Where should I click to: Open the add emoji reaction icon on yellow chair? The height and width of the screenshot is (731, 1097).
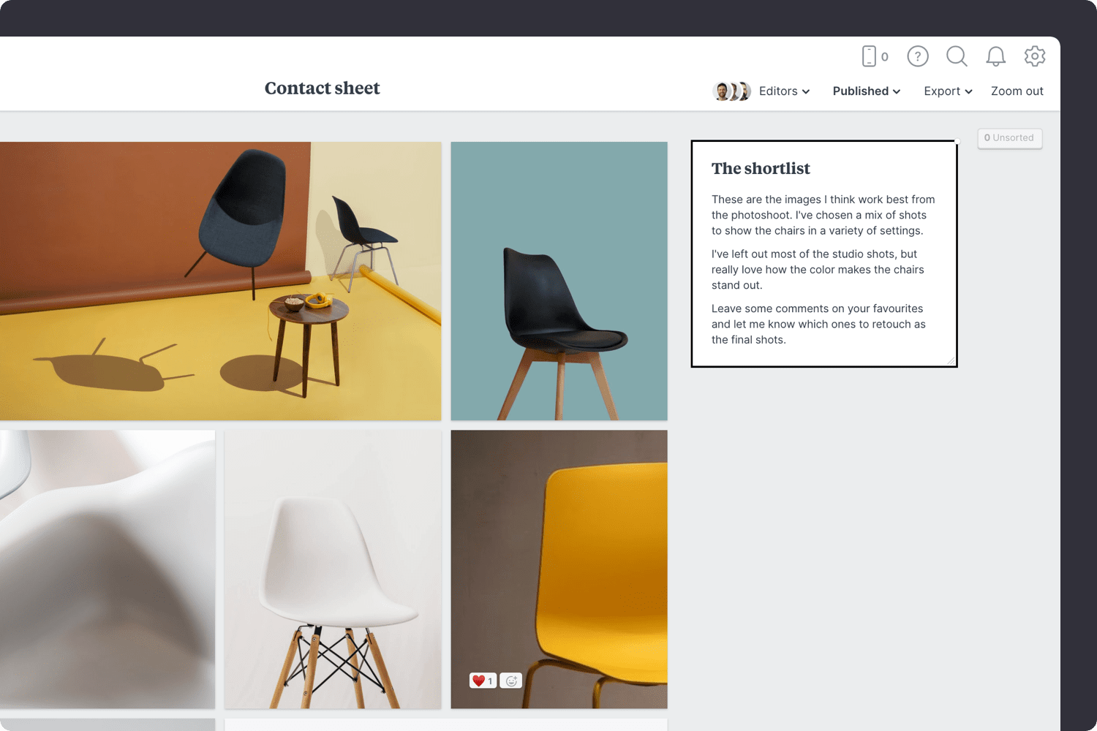pos(511,681)
